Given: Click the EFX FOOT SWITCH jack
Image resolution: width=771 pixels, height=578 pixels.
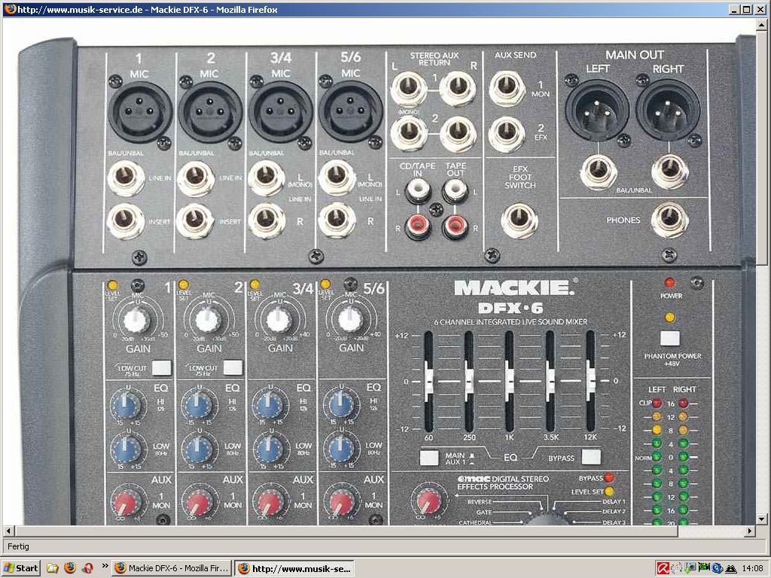Looking at the screenshot, I should coord(520,221).
